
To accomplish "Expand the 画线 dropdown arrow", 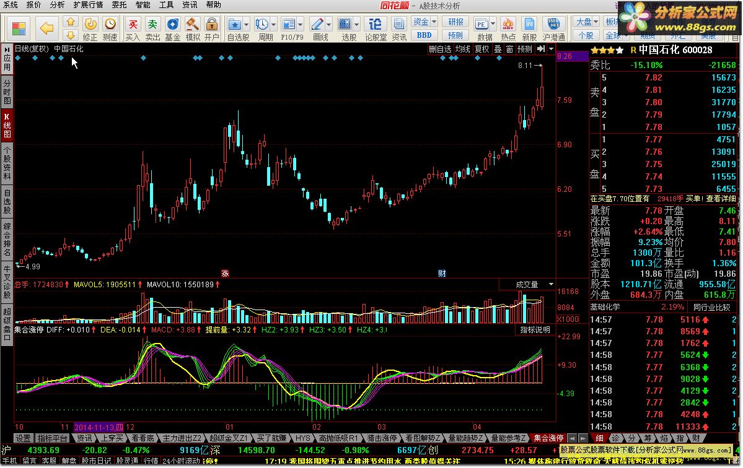I will [x=328, y=24].
